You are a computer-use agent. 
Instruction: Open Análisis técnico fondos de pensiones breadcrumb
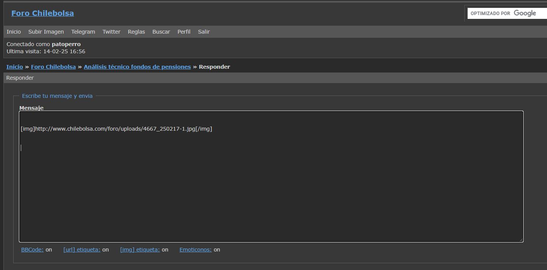137,67
